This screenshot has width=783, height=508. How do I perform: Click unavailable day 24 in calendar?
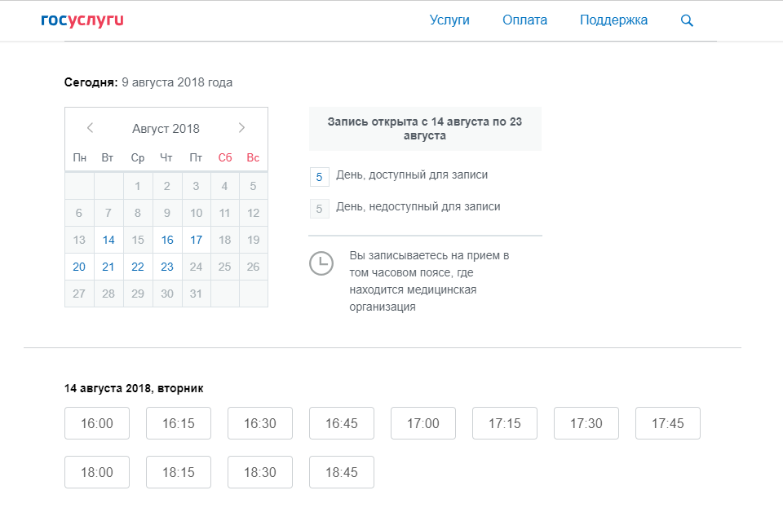coord(197,267)
